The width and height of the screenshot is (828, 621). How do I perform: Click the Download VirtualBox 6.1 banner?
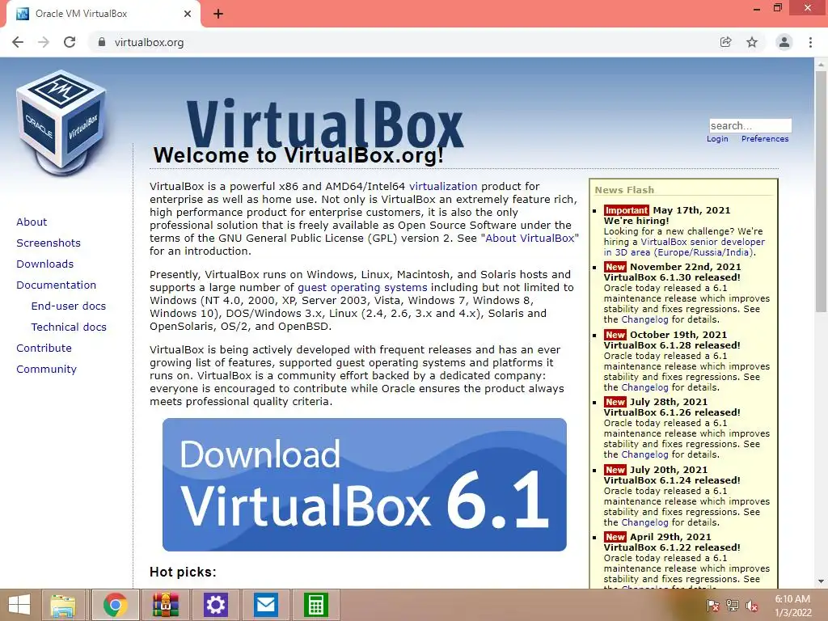(365, 485)
